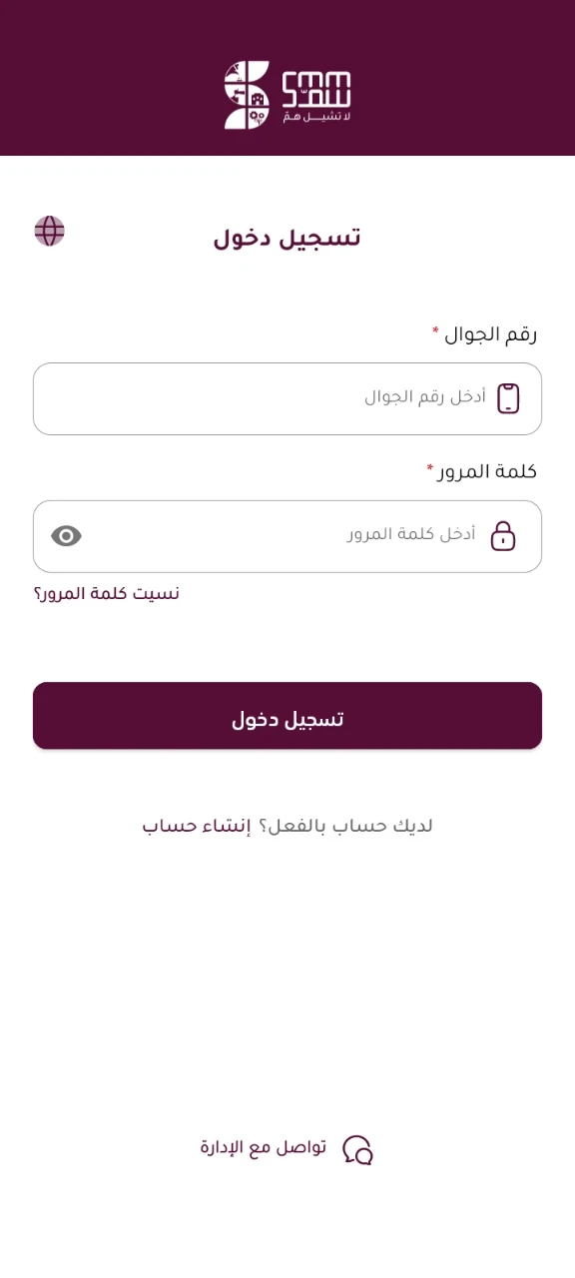Open the نسيت كلمة المرور؟ link

[107, 594]
